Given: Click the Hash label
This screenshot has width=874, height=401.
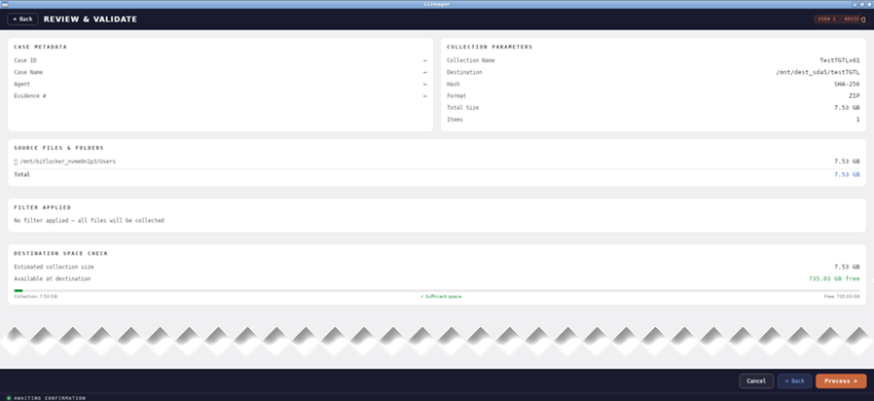Looking at the screenshot, I should click(x=454, y=85).
